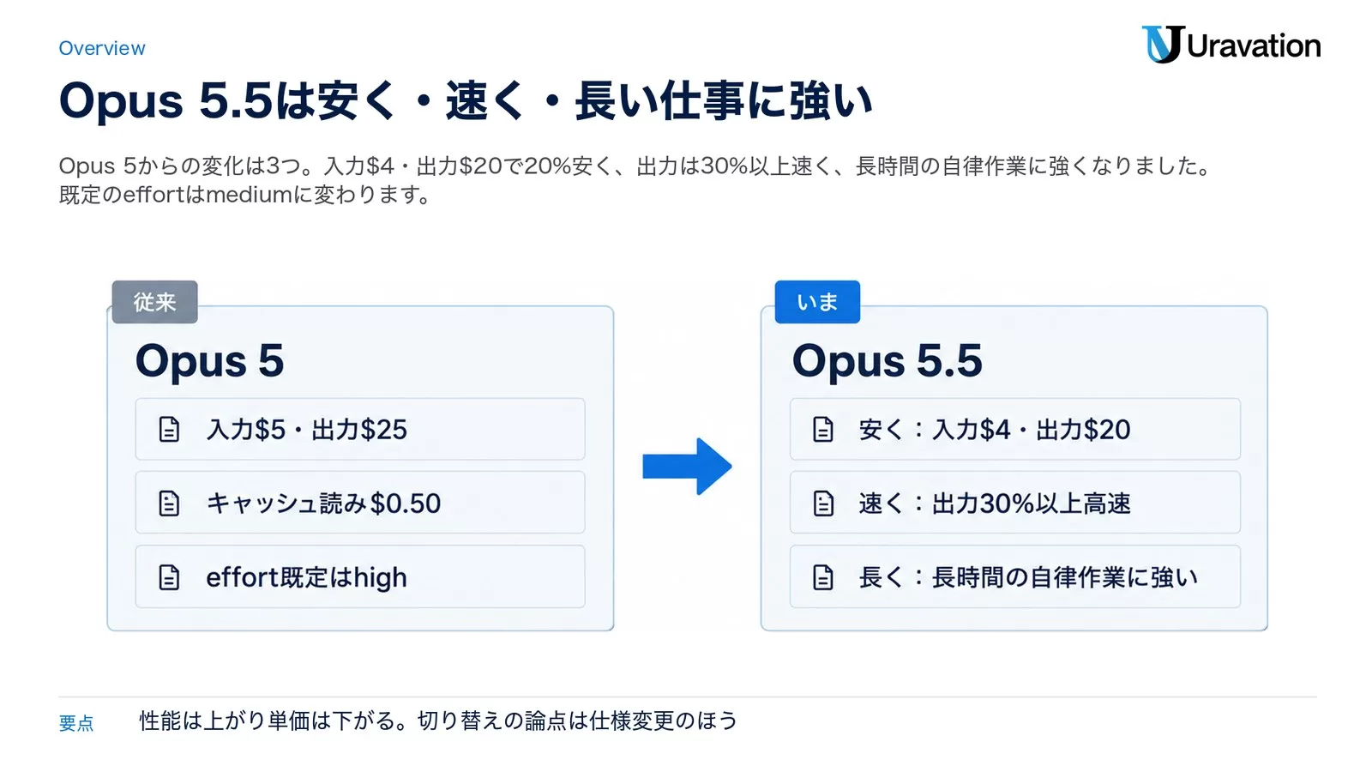
Task: Click the Overview section label
Action: (102, 48)
